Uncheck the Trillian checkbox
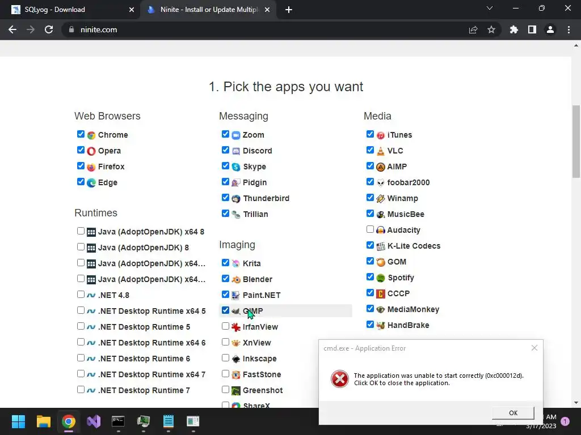This screenshot has width=581, height=435. [225, 213]
